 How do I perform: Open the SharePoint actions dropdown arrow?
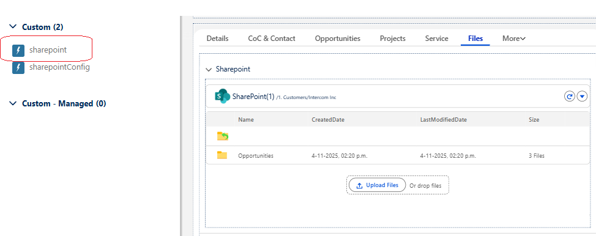point(583,97)
